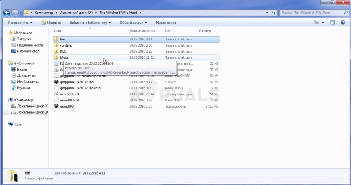Click the Forward navigation arrow

pos(15,13)
